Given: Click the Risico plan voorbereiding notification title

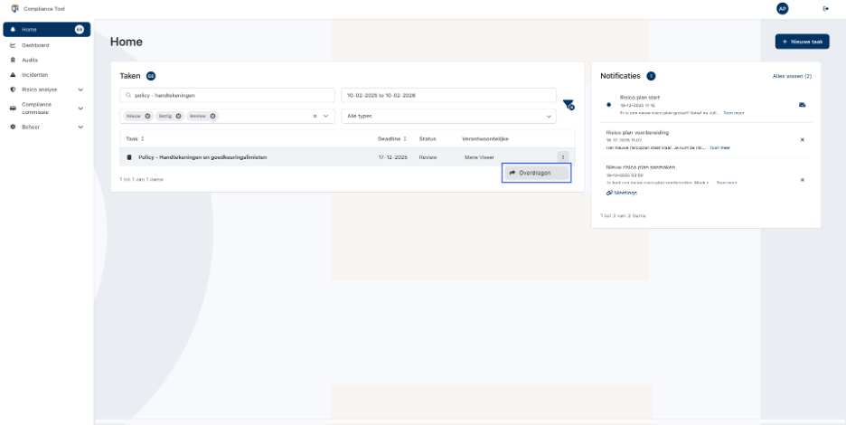Looking at the screenshot, I should click(637, 132).
